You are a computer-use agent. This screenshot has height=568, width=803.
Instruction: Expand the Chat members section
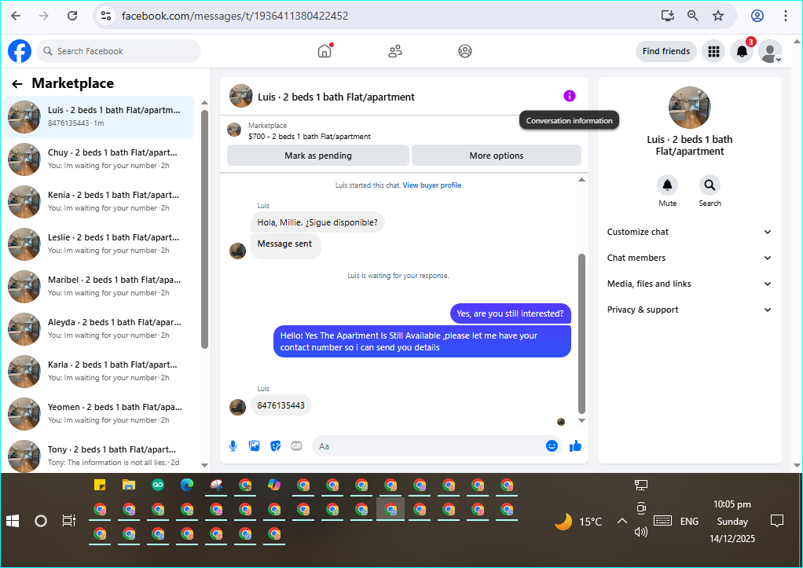[689, 258]
